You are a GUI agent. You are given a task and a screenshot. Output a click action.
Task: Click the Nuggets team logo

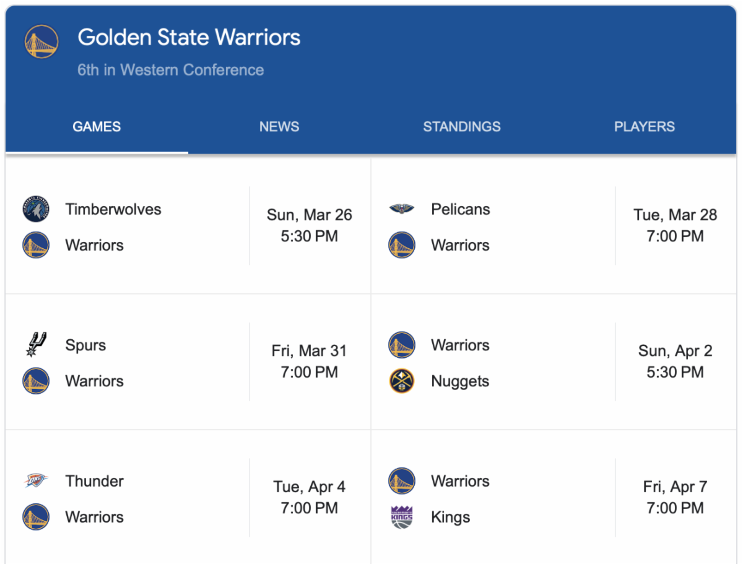(x=402, y=381)
